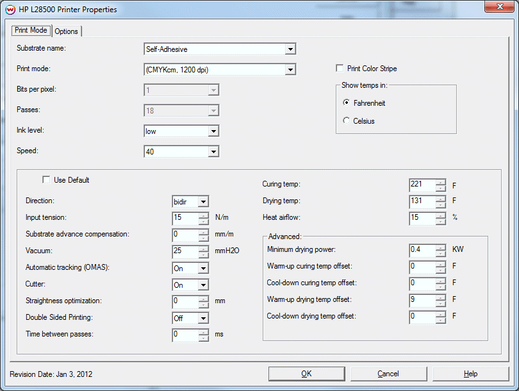
Task: Click Cool-down curing temp offset field
Action: [x=422, y=283]
